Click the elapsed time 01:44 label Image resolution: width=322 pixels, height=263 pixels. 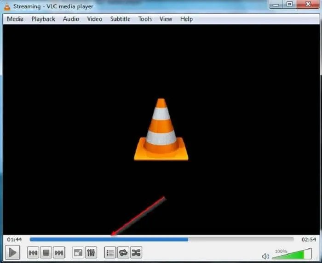pyautogui.click(x=15, y=240)
